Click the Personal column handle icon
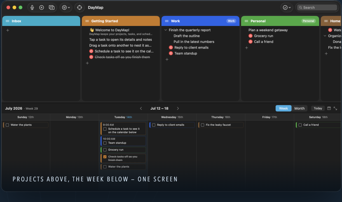This screenshot has width=342, height=202. (x=246, y=21)
